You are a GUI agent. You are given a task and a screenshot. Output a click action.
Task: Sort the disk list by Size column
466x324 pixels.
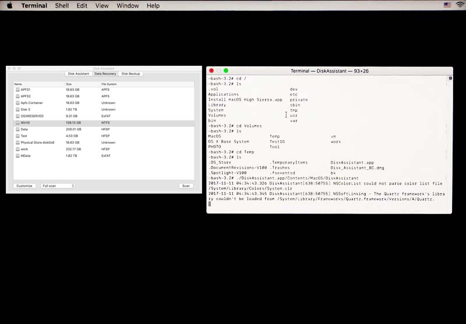click(x=82, y=84)
